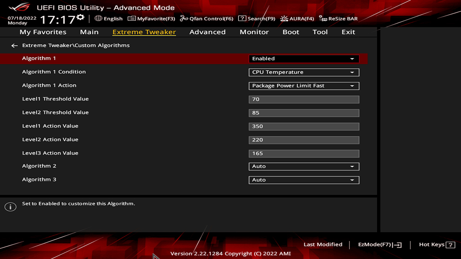Click the 07/18/2022 date text
The height and width of the screenshot is (259, 461).
click(x=22, y=18)
